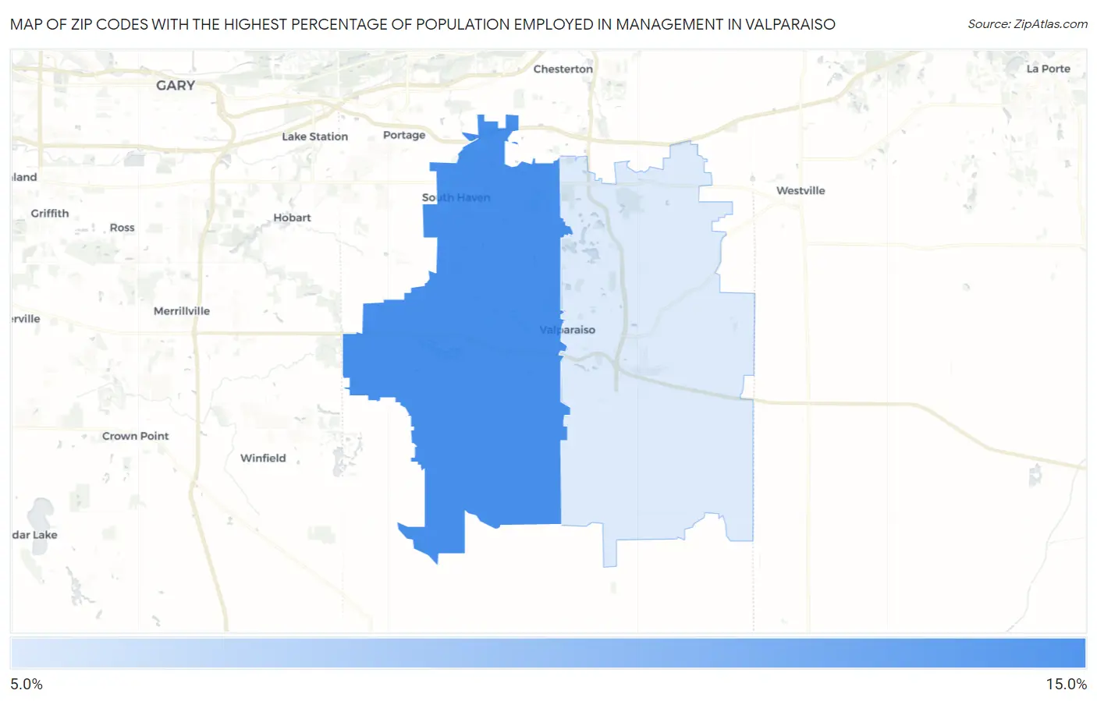Click the map title heading
The height and width of the screenshot is (701, 1097).
coord(423,24)
